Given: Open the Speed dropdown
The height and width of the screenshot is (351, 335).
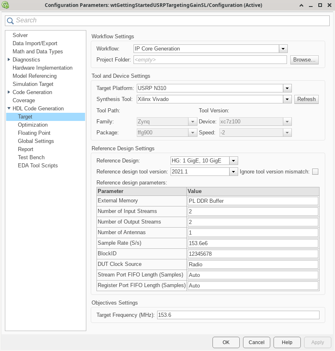Looking at the screenshot, I should point(287,133).
